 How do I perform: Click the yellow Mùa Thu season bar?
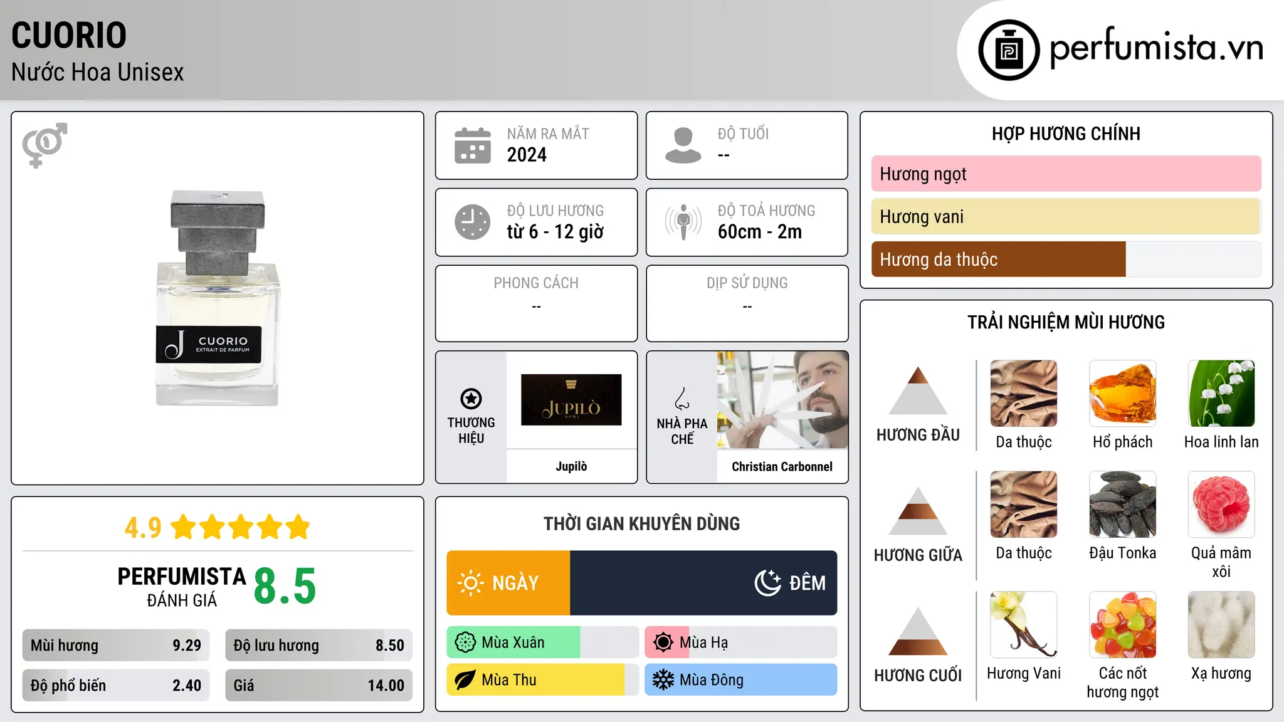536,680
